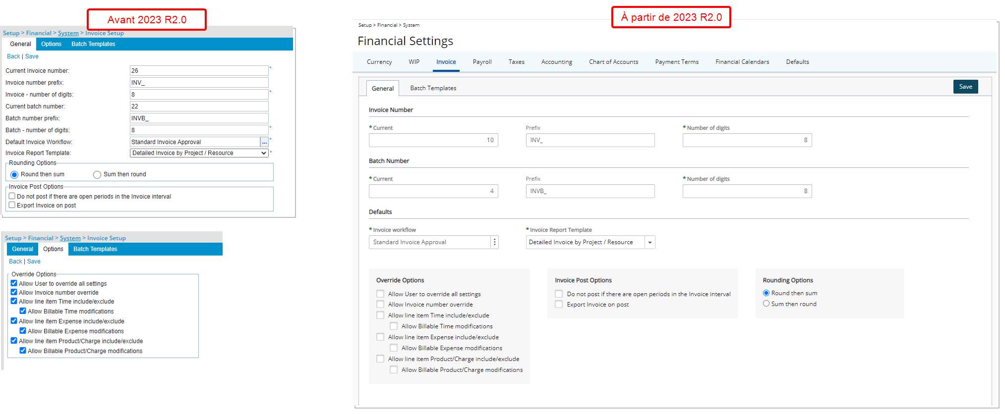
Task: Go to the Accounting tab
Action: coord(556,62)
